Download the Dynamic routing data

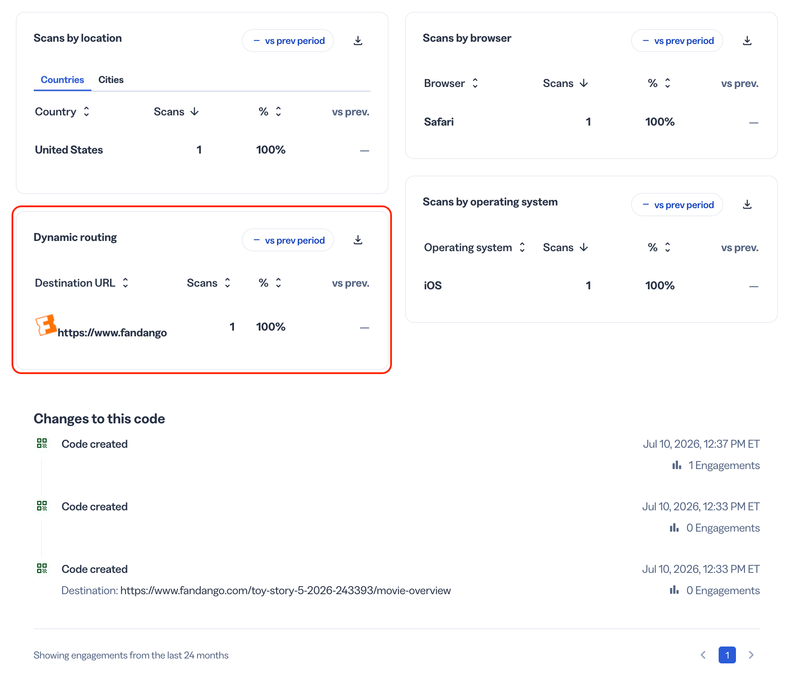point(358,240)
